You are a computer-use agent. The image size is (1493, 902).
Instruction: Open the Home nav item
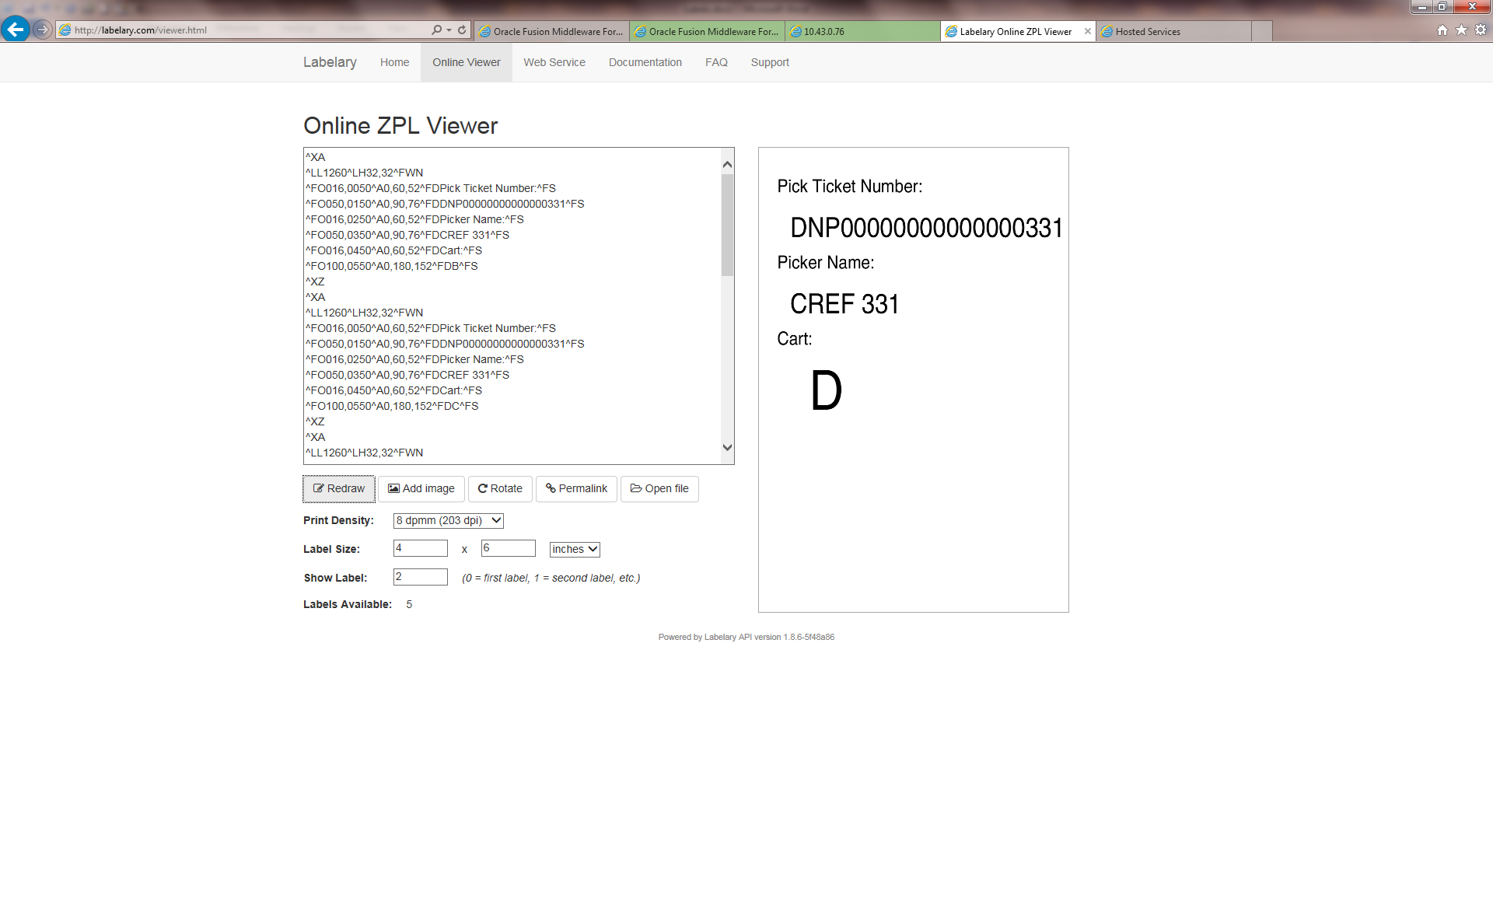(394, 62)
